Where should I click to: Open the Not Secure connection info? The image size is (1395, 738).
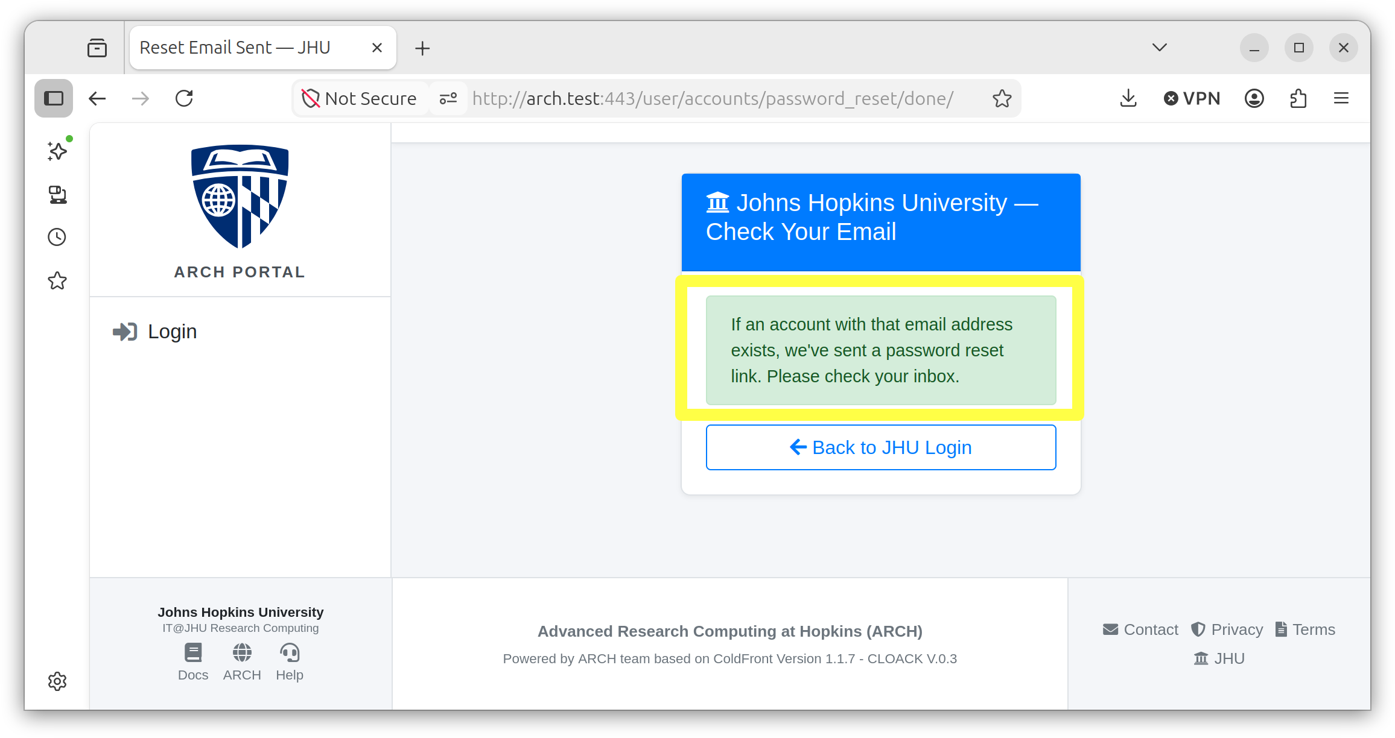[x=360, y=98]
